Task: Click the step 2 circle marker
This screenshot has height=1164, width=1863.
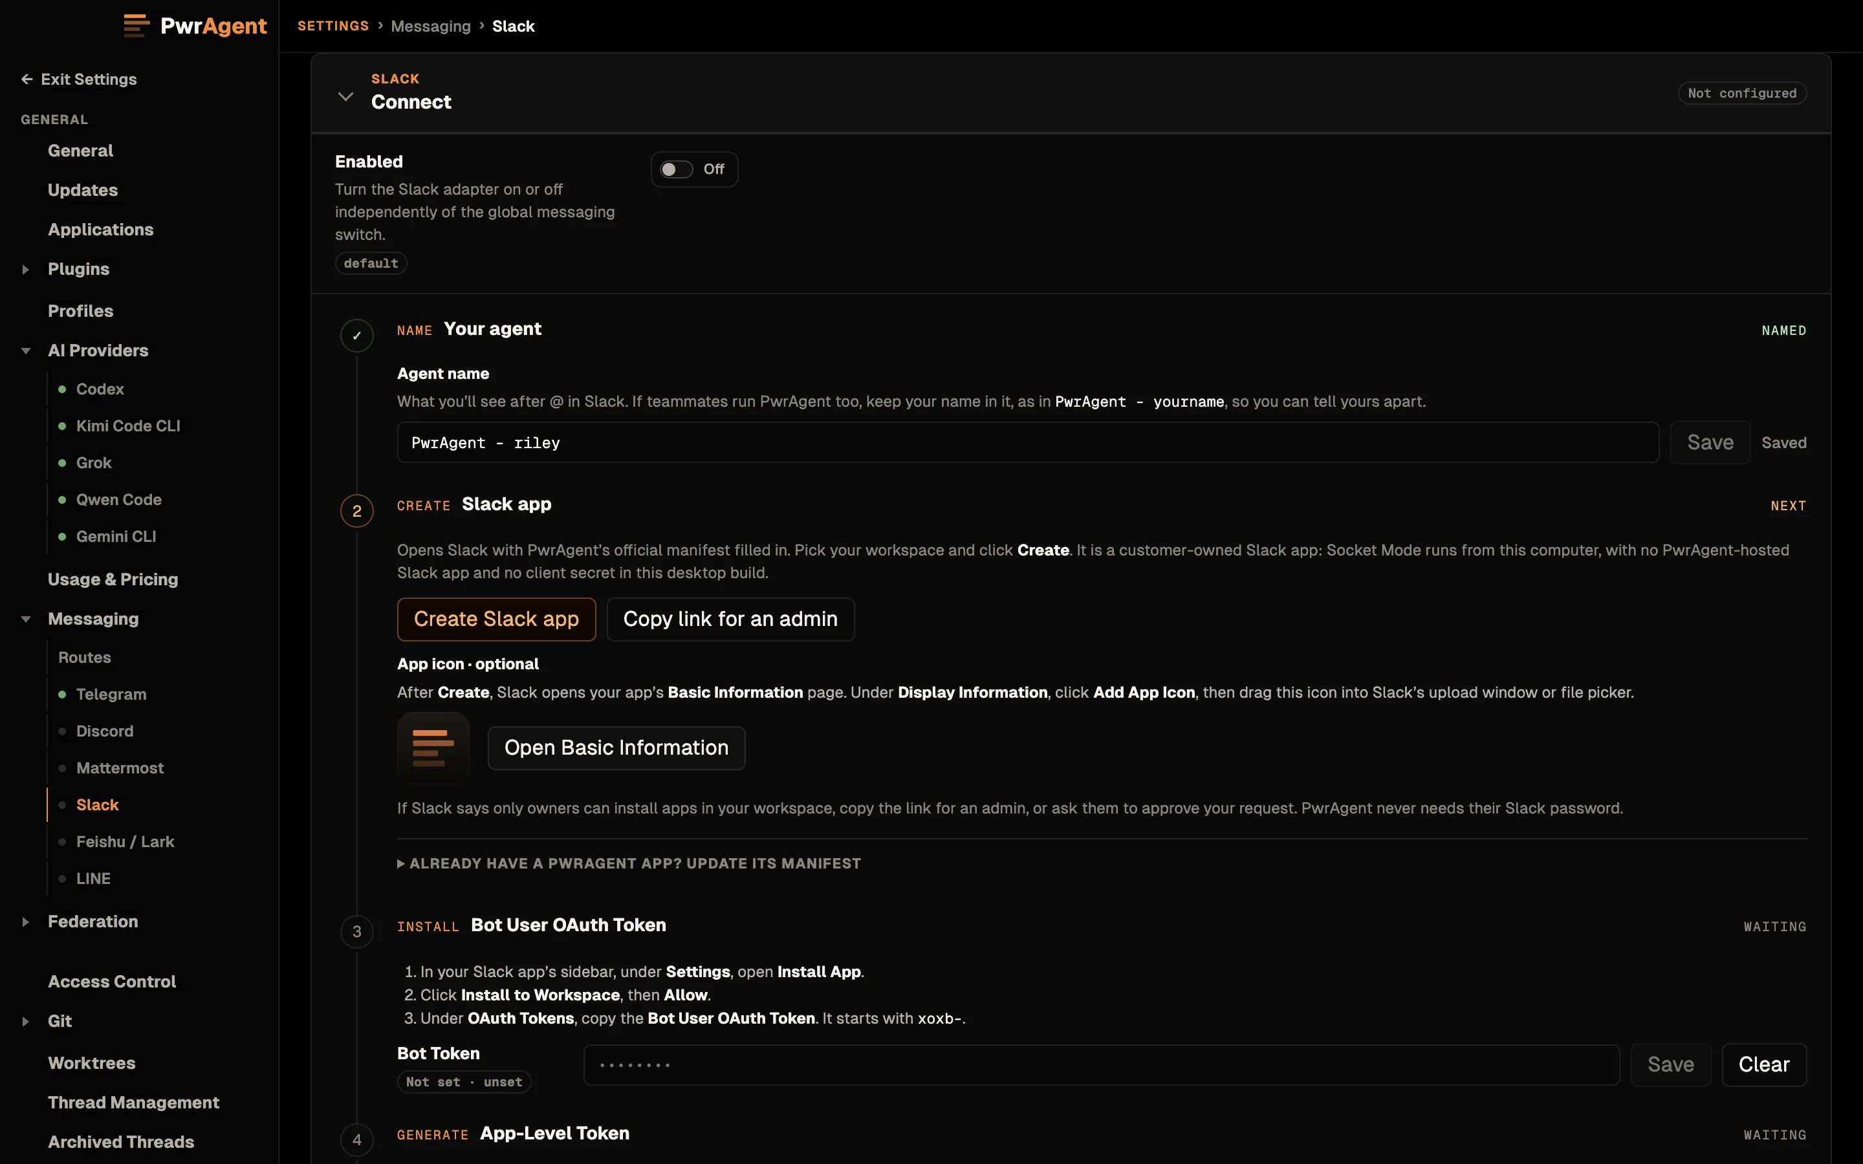Action: tap(357, 511)
